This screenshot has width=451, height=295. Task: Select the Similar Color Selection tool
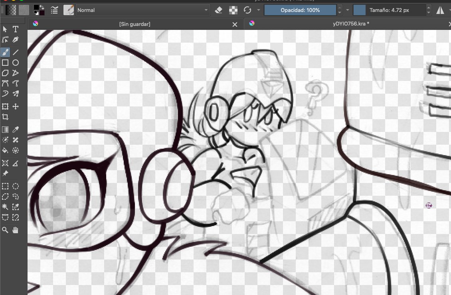coord(16,207)
